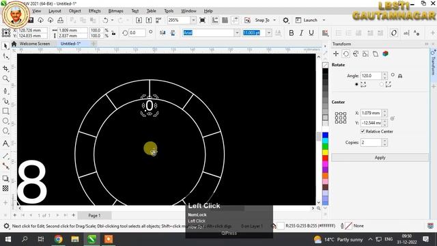Screen dimensions: 437x246
Task: Select the Transparency checkerboard tool
Action: click(x=5, y=189)
